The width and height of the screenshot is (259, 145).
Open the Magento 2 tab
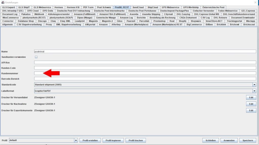[107, 21]
